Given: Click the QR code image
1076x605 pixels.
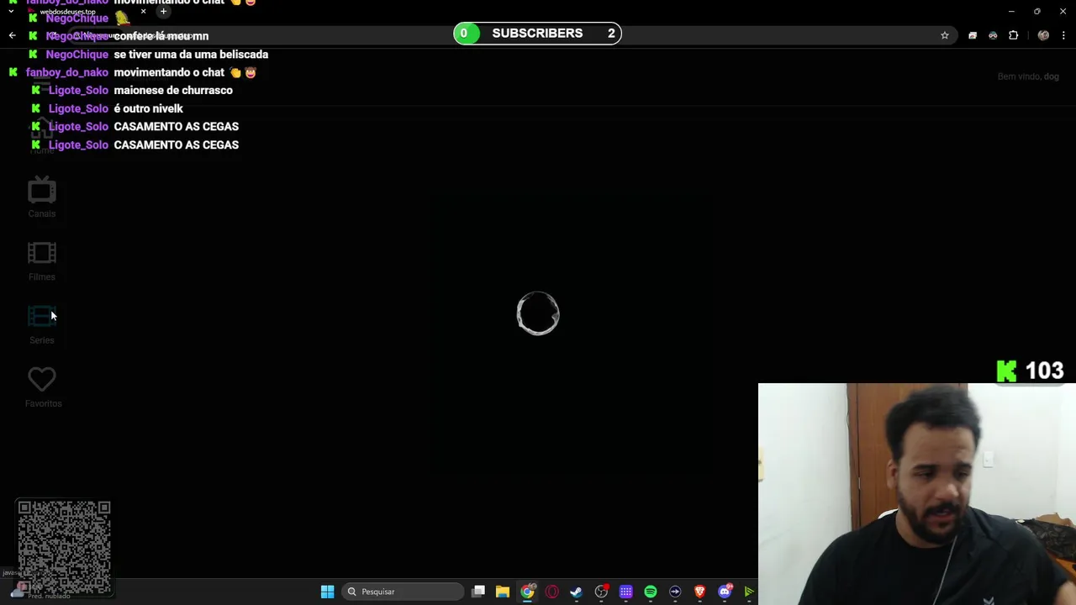Looking at the screenshot, I should [x=65, y=547].
